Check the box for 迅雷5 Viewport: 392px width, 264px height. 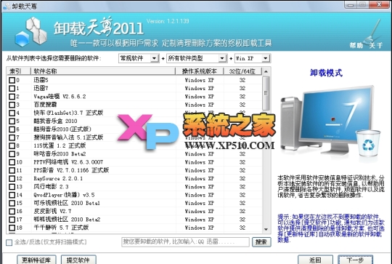(x=12, y=80)
